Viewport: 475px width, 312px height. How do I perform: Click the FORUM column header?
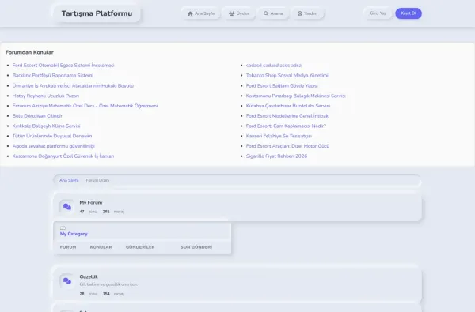click(x=68, y=247)
